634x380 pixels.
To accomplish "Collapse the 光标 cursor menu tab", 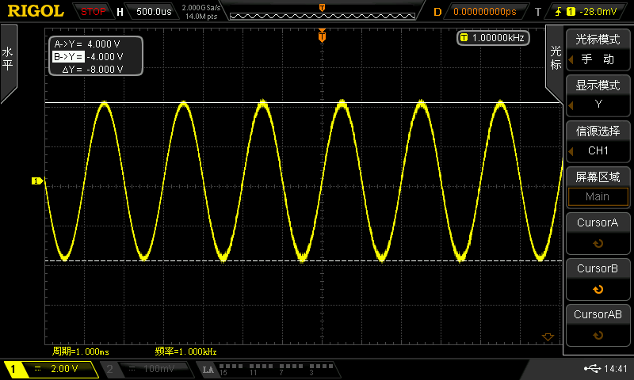I will coord(555,59).
